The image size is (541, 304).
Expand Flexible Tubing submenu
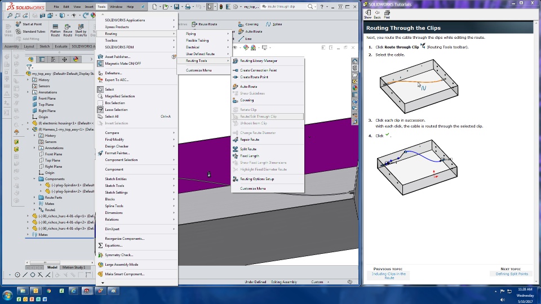[203, 41]
